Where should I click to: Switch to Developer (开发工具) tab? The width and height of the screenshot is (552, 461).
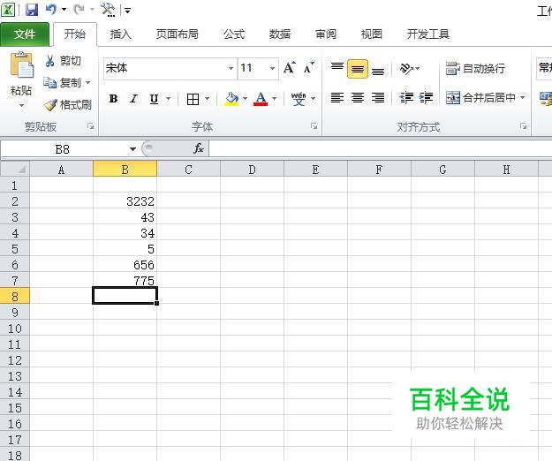[x=427, y=34]
